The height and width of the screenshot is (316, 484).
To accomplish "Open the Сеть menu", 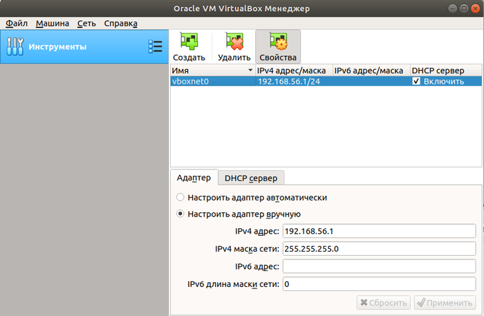I will [86, 23].
